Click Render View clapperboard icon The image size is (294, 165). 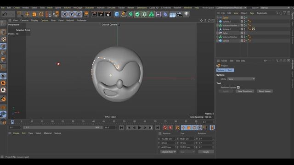click(94, 14)
